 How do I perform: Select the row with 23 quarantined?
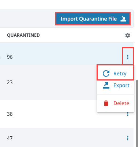[49, 82]
